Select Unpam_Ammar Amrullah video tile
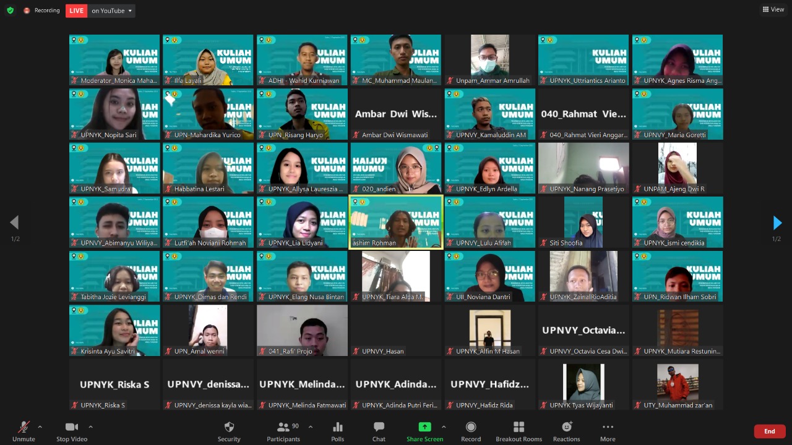This screenshot has width=792, height=445. (489, 60)
